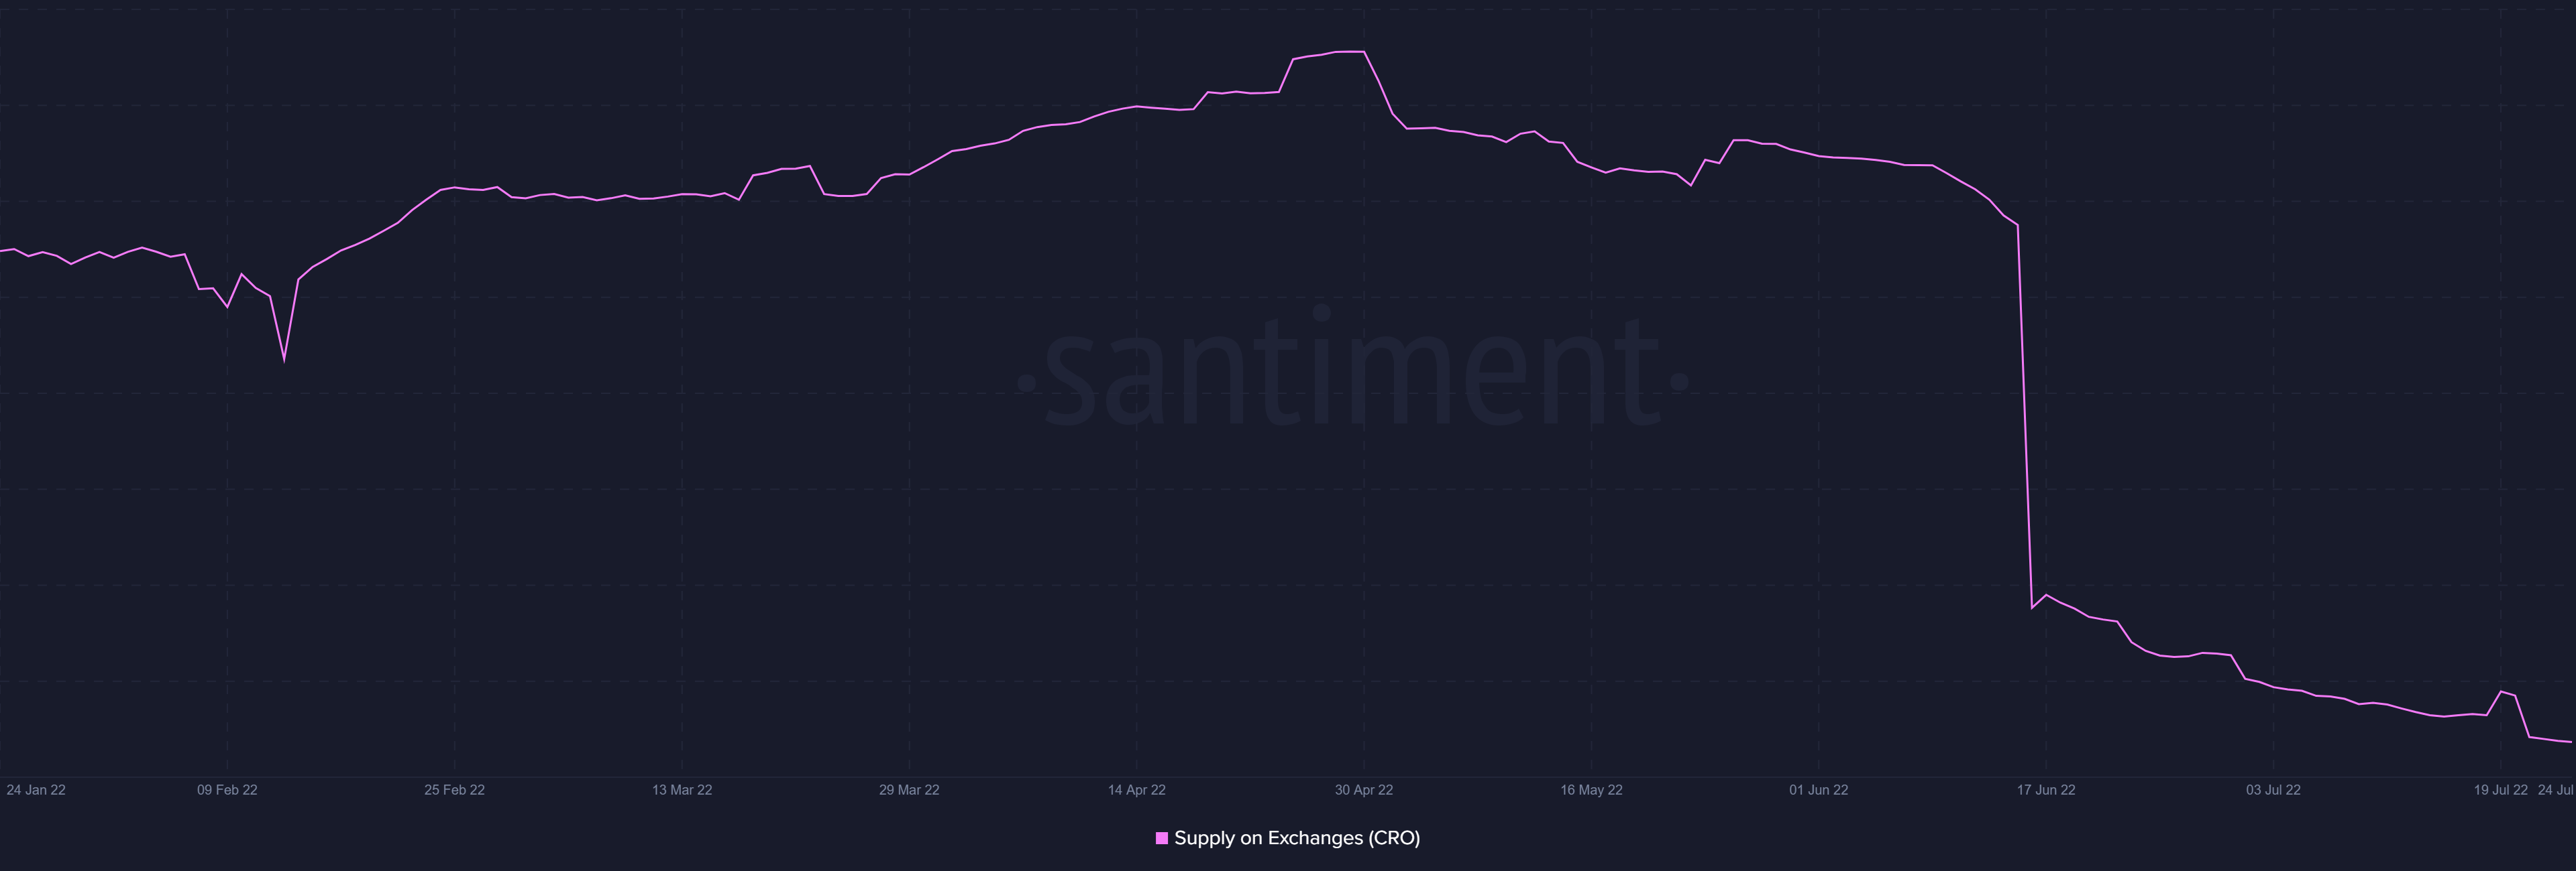
Task: Click the flat peak of line near 30 Apr
Action: pos(1350,51)
